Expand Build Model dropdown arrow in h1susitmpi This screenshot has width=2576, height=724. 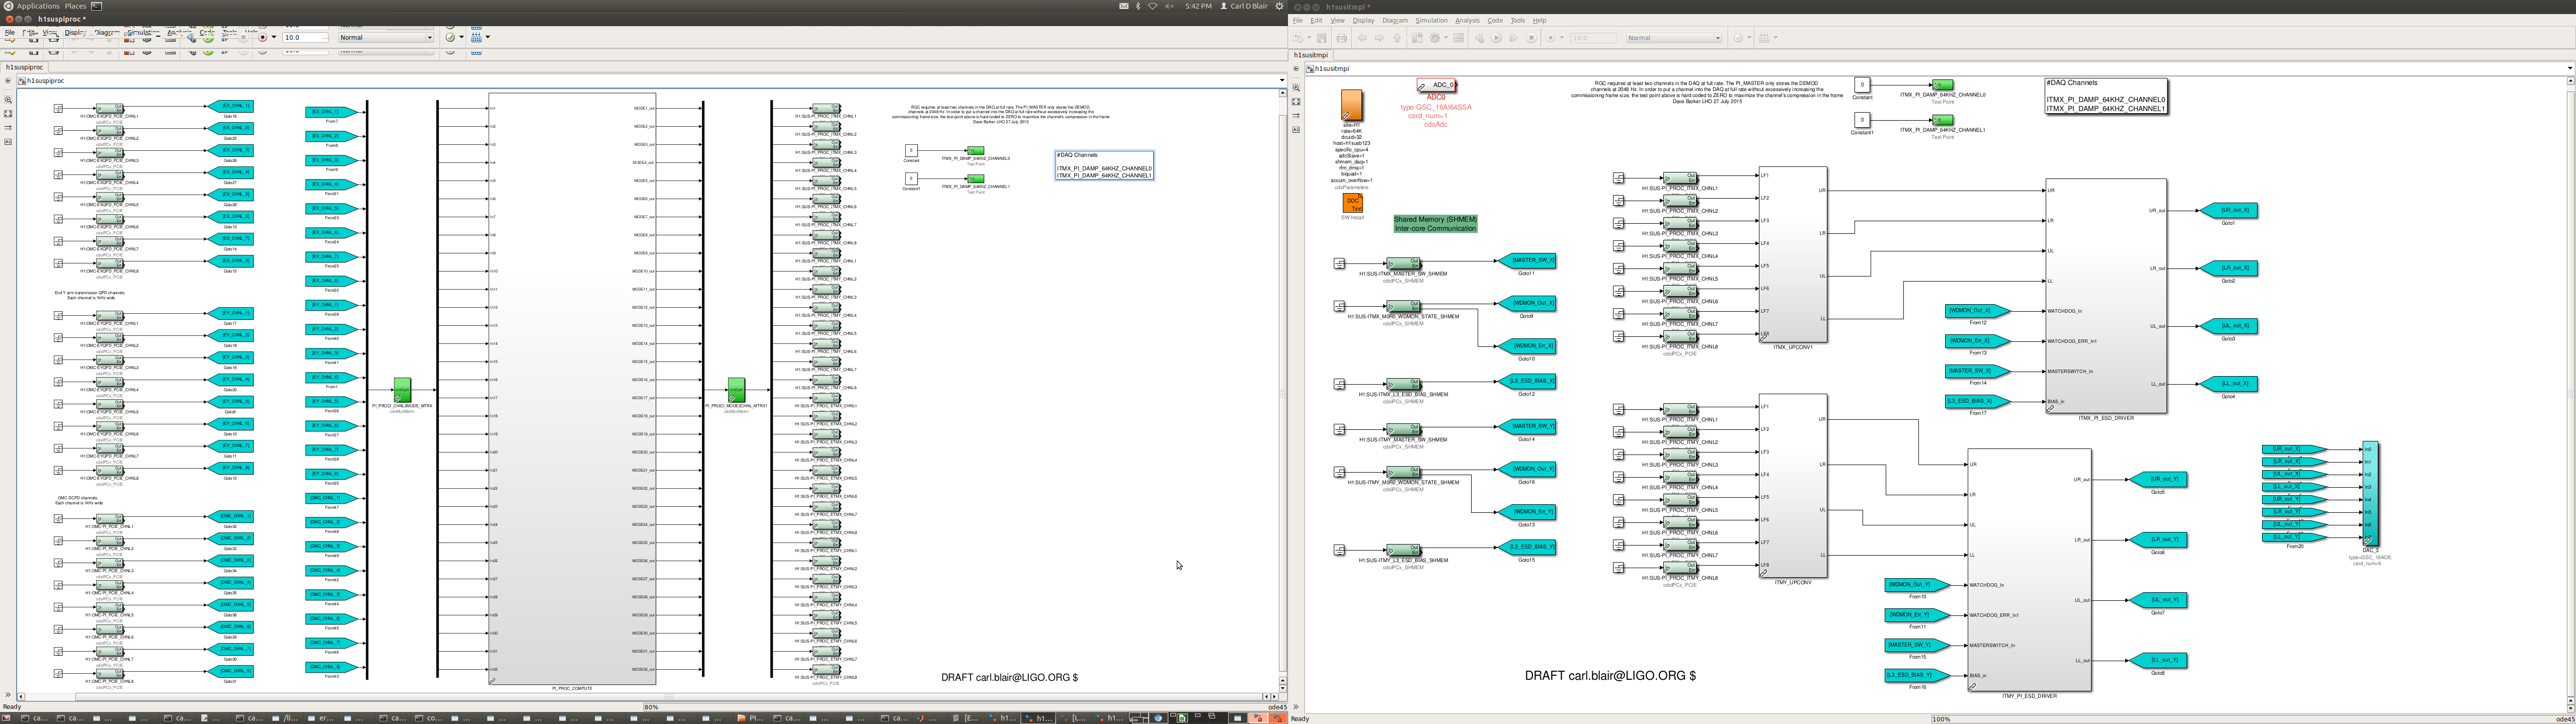1776,38
